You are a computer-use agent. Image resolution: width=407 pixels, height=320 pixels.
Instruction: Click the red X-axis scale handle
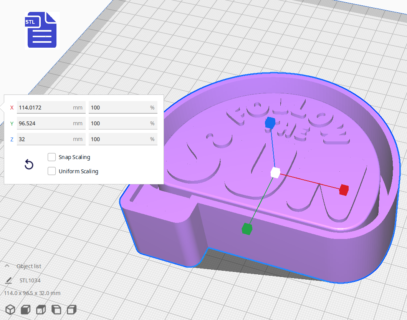click(343, 189)
